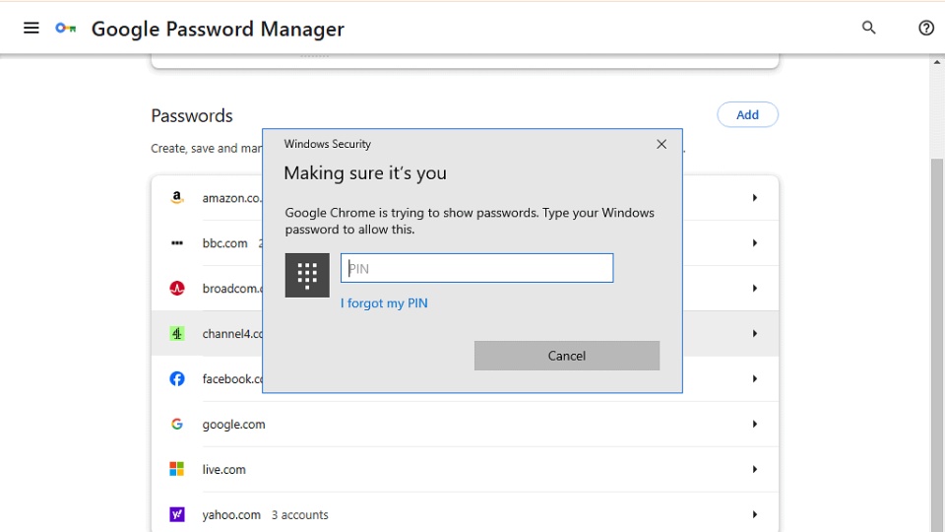Click the yahoo.com favicon
Screen dimensions: 945x532
[x=176, y=514]
